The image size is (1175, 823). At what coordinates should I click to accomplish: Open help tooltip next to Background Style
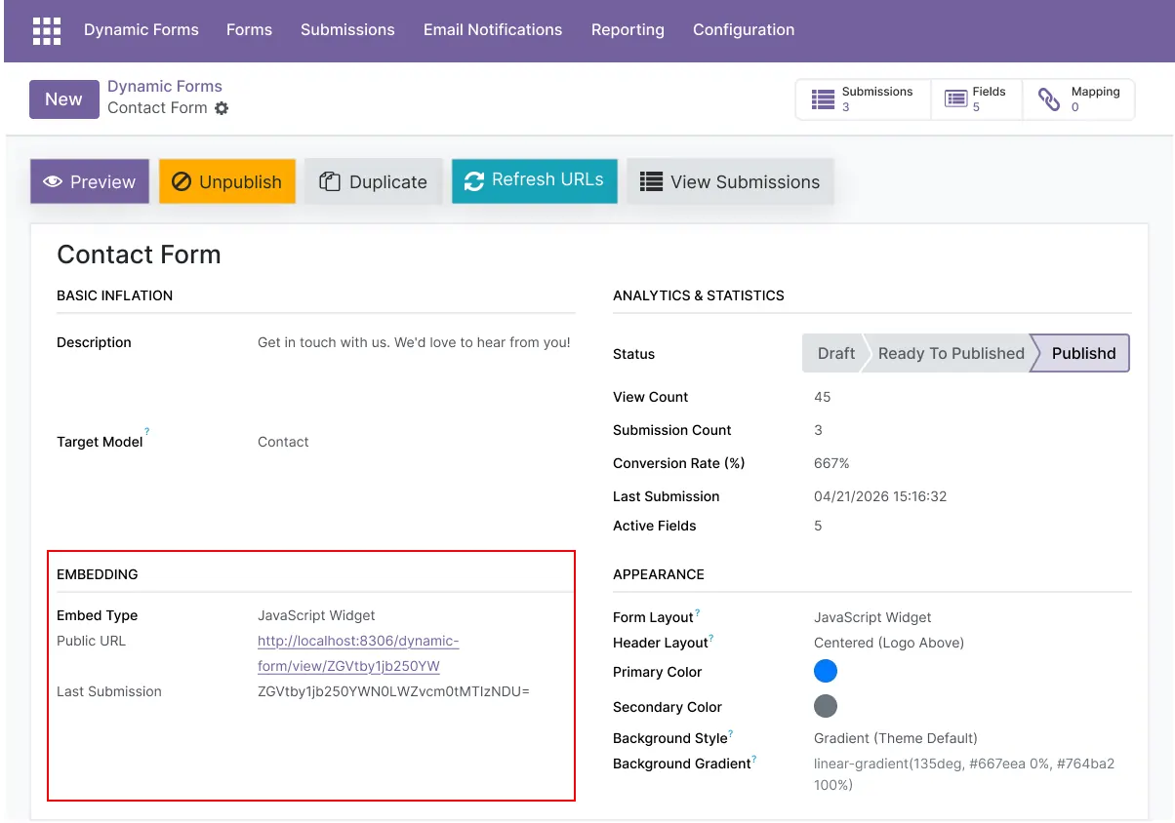[731, 733]
